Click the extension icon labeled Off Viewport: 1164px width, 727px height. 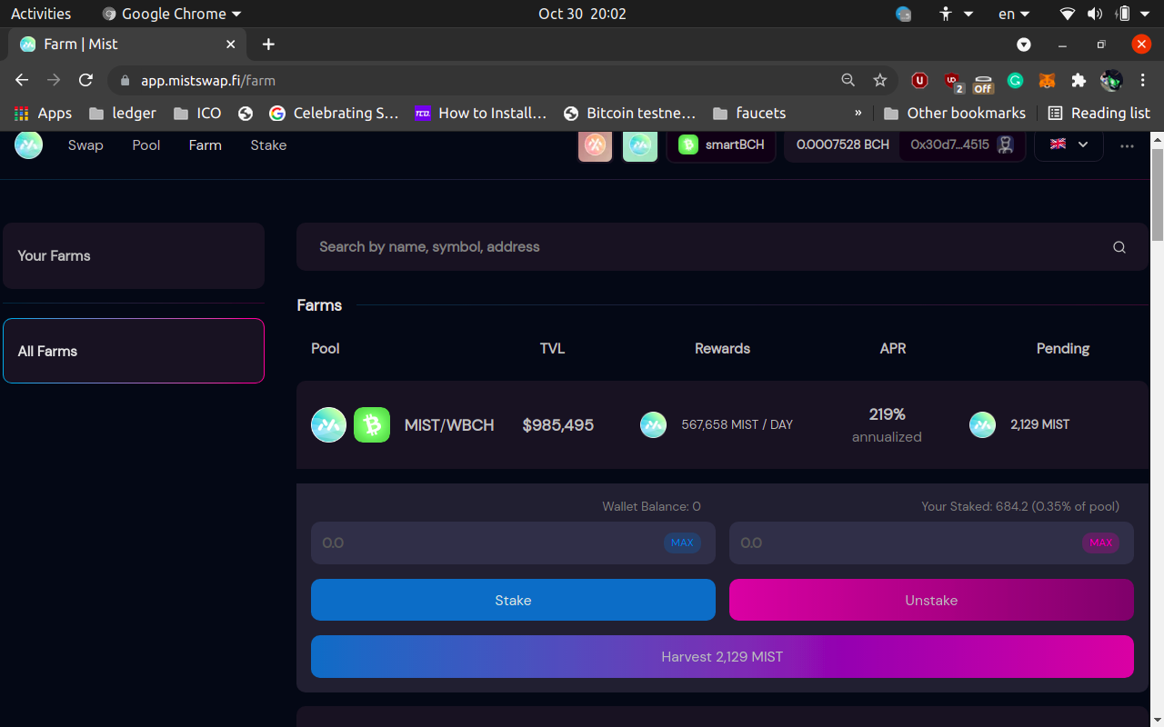point(983,82)
